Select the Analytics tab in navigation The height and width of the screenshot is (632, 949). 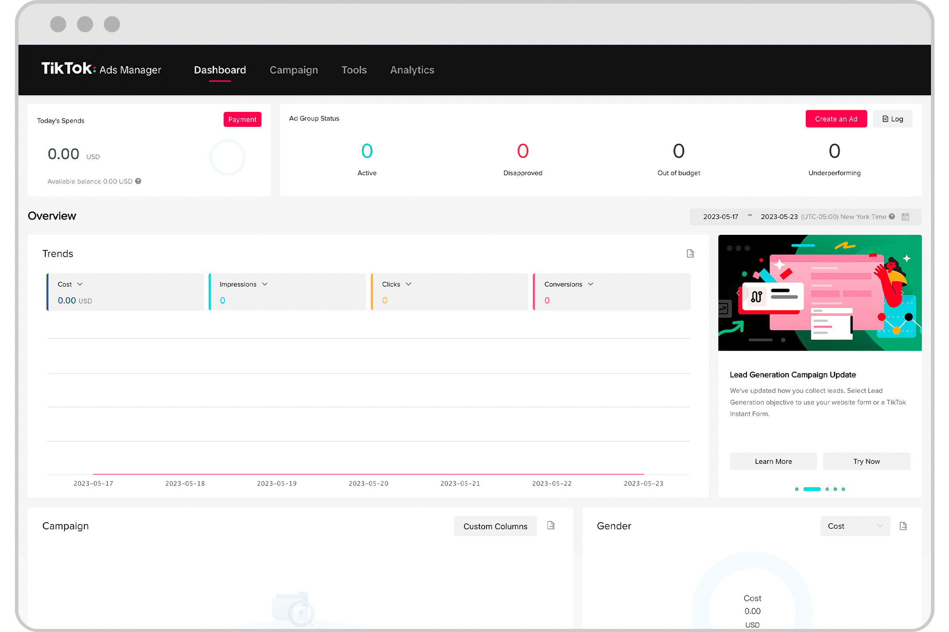coord(412,70)
